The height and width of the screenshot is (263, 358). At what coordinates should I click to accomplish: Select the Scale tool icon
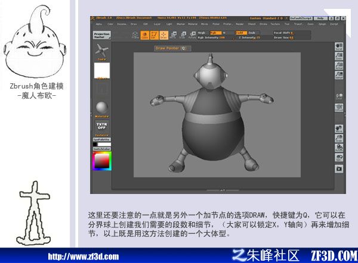pyautogui.click(x=183, y=35)
